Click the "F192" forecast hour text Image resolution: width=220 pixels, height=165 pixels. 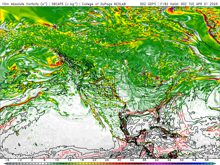(x=164, y=4)
